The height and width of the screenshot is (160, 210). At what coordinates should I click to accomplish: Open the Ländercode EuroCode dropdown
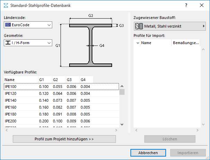tap(28, 25)
